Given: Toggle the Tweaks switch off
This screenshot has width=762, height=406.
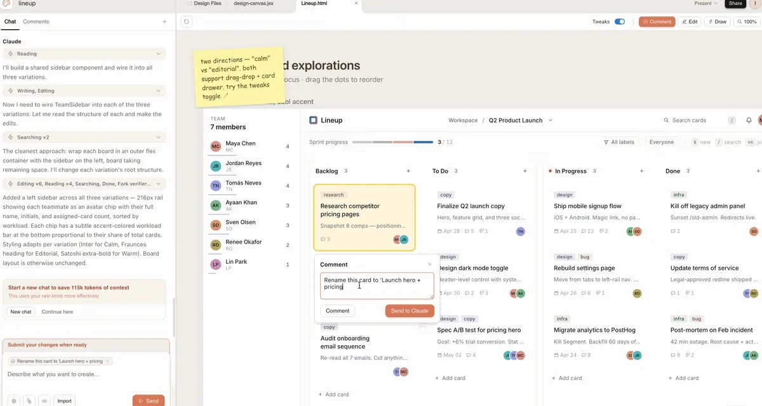Looking at the screenshot, I should tap(619, 22).
